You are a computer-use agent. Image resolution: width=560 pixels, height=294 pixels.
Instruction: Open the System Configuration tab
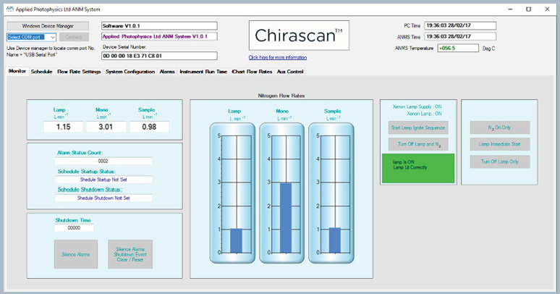[x=130, y=72]
